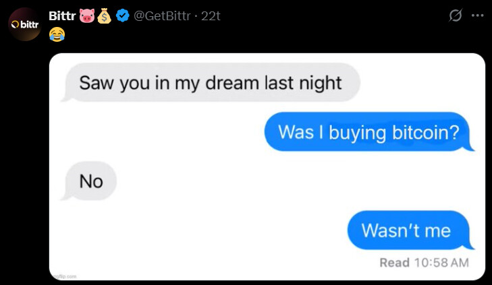This screenshot has width=492, height=285.
Task: Click the pig face emoji beside Bittr
Action: pos(87,15)
